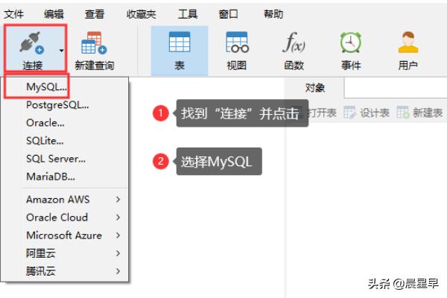Click the 设计表 button

(x=367, y=113)
